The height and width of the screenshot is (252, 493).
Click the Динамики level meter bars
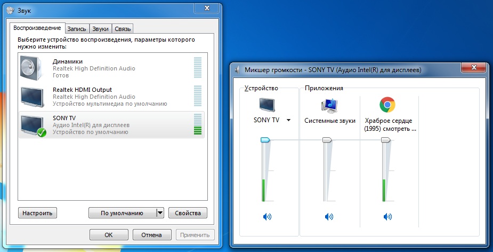coord(198,67)
